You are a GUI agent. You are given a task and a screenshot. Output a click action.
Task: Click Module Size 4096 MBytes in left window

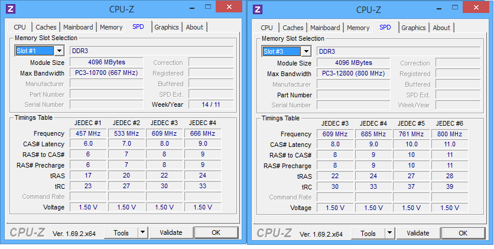[106, 63]
